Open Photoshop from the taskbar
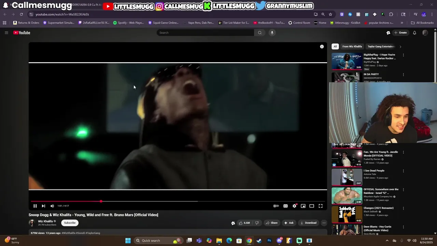The width and height of the screenshot is (437, 246). pos(269,241)
